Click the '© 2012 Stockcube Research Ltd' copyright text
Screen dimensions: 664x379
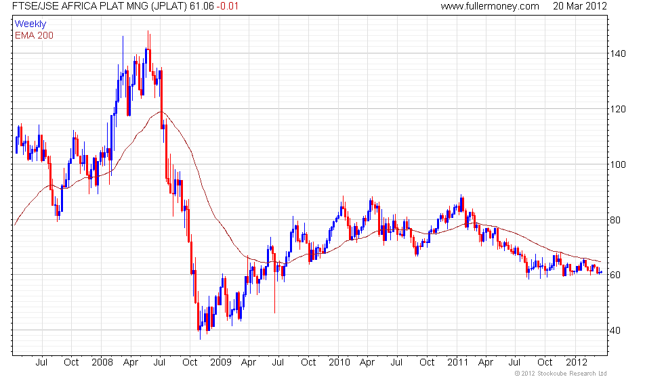click(x=560, y=374)
